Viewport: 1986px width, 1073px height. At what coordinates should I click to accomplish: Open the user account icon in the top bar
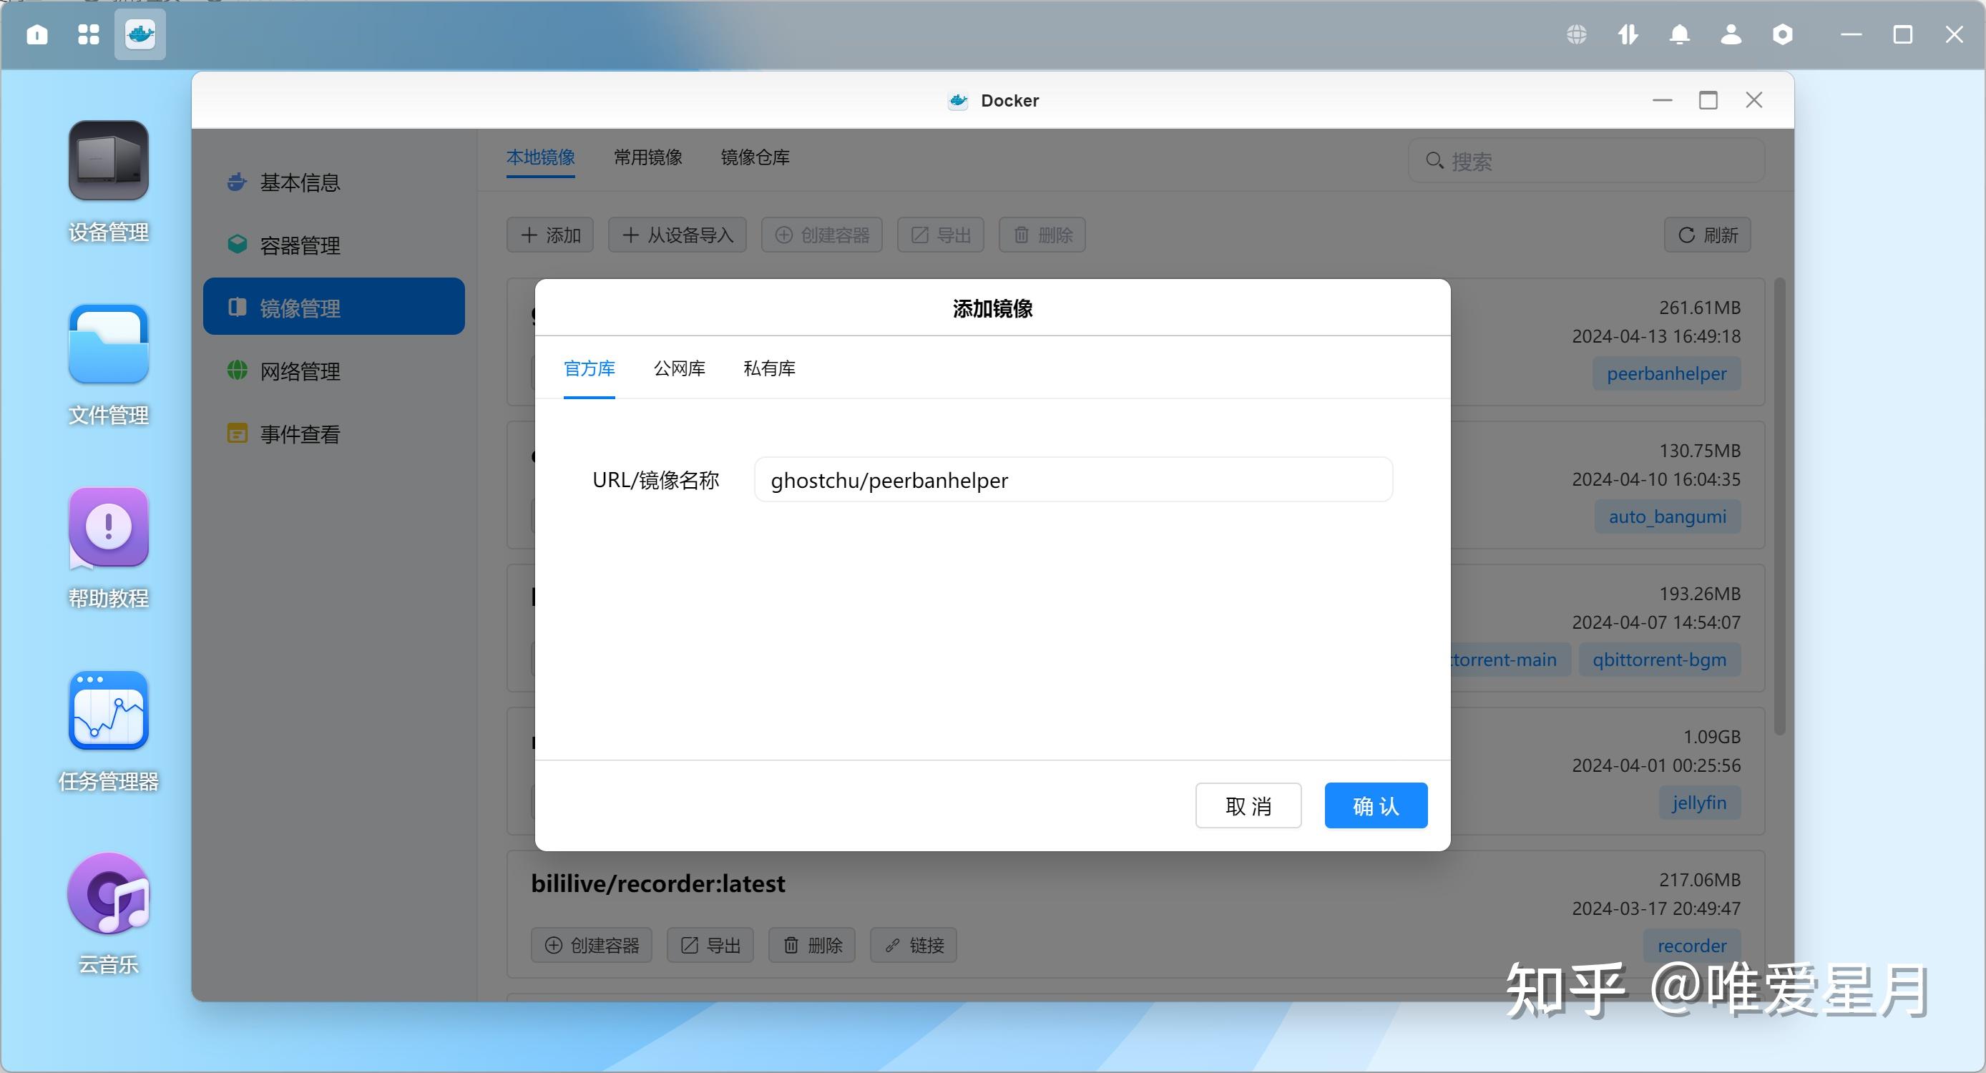click(1731, 34)
